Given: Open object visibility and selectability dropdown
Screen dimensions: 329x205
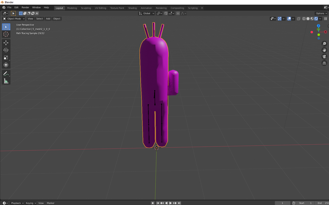Looking at the screenshot, I should [273, 18].
